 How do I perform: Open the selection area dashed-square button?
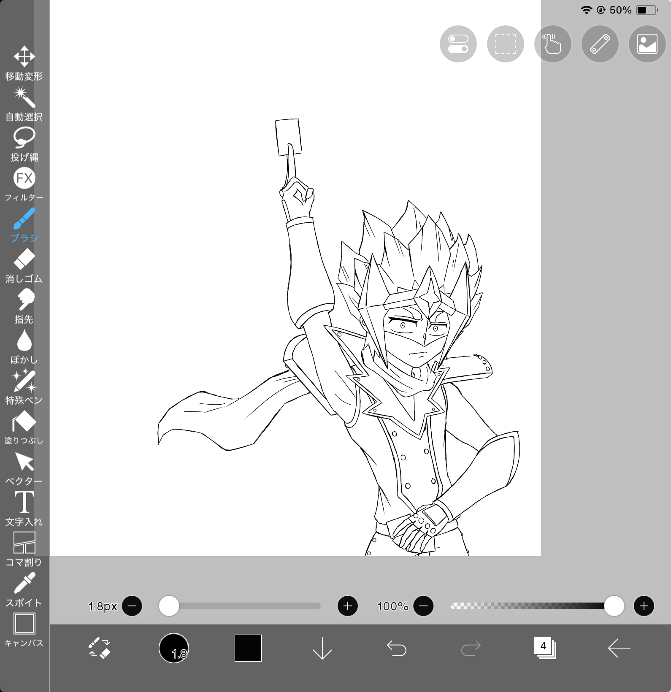(506, 44)
